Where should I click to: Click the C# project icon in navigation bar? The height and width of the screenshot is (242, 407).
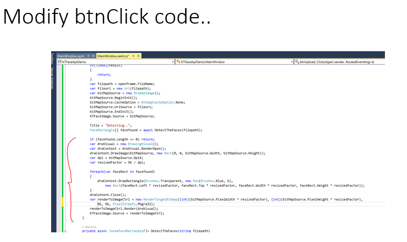coord(60,62)
